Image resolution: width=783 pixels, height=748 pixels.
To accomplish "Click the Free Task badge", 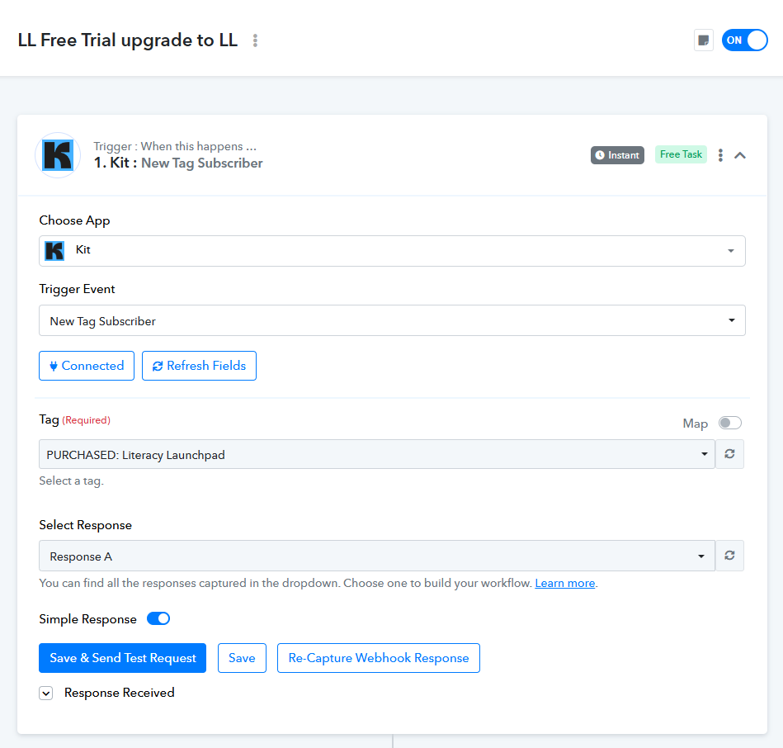I will [x=681, y=154].
